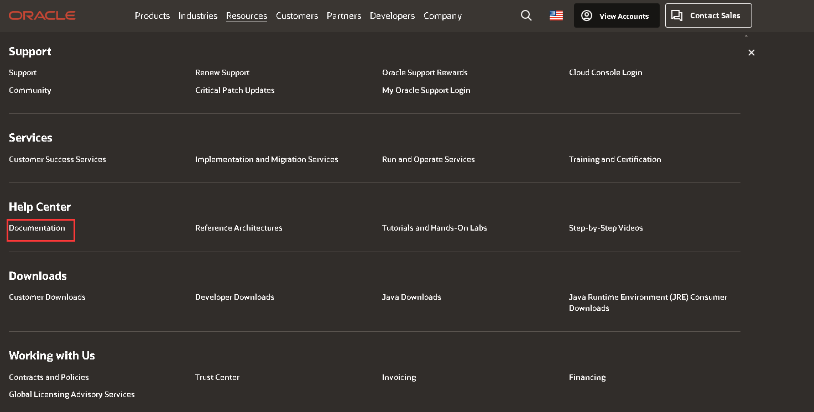This screenshot has width=814, height=412.
Task: Open Renew Support
Action: [222, 72]
